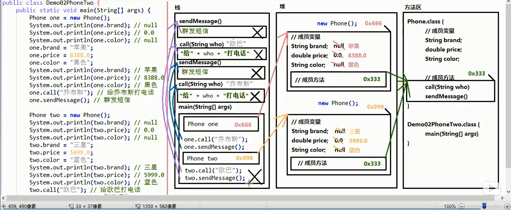Click the code line 'two.price = 5999.0;'
The width and height of the screenshot is (511, 210).
click(61, 153)
